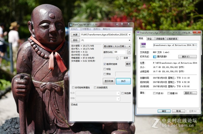
Task: Click the 大小 18.7 GB value in properties
Action: coord(168,67)
